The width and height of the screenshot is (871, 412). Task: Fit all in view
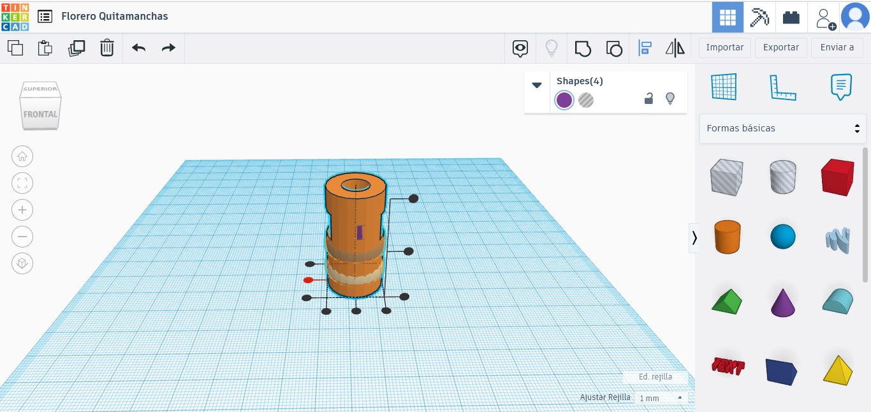click(x=22, y=183)
